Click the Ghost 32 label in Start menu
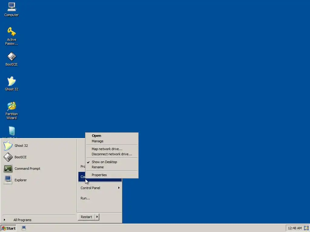 [x=21, y=146]
